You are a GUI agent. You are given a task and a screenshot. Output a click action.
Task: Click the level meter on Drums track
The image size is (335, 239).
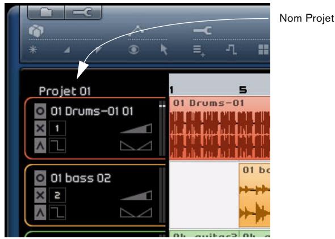tap(162, 128)
